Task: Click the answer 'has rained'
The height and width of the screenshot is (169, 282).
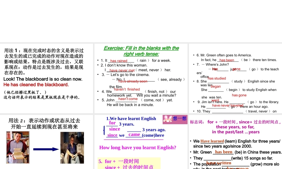Action: (x=119, y=61)
